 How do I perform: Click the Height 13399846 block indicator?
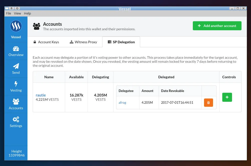point(16,153)
